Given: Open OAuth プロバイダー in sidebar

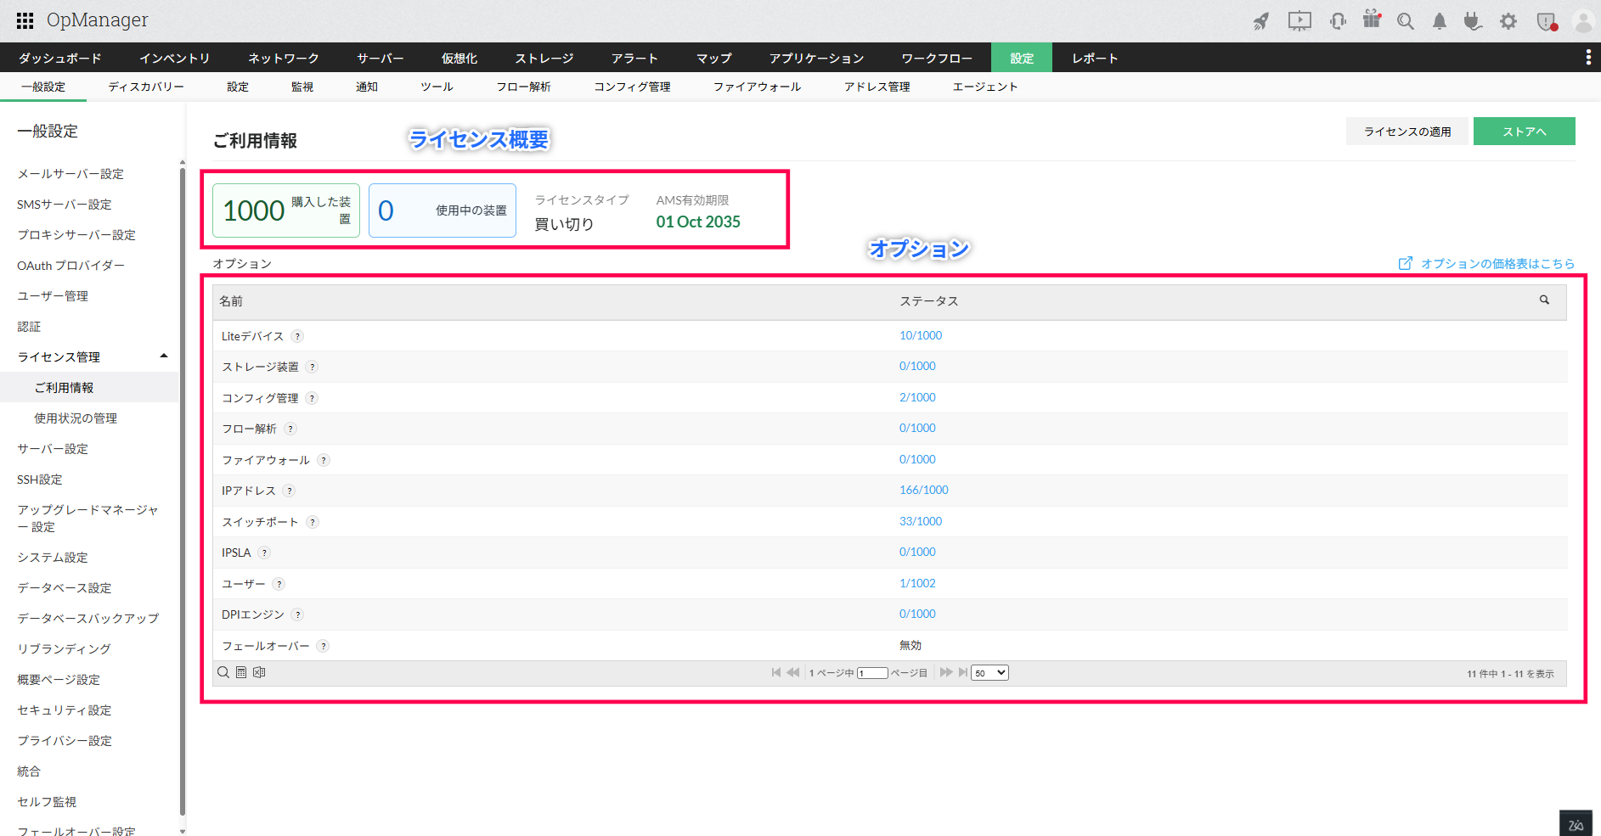Looking at the screenshot, I should [x=70, y=266].
